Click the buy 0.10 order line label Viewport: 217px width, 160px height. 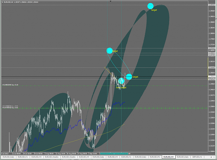(10, 85)
